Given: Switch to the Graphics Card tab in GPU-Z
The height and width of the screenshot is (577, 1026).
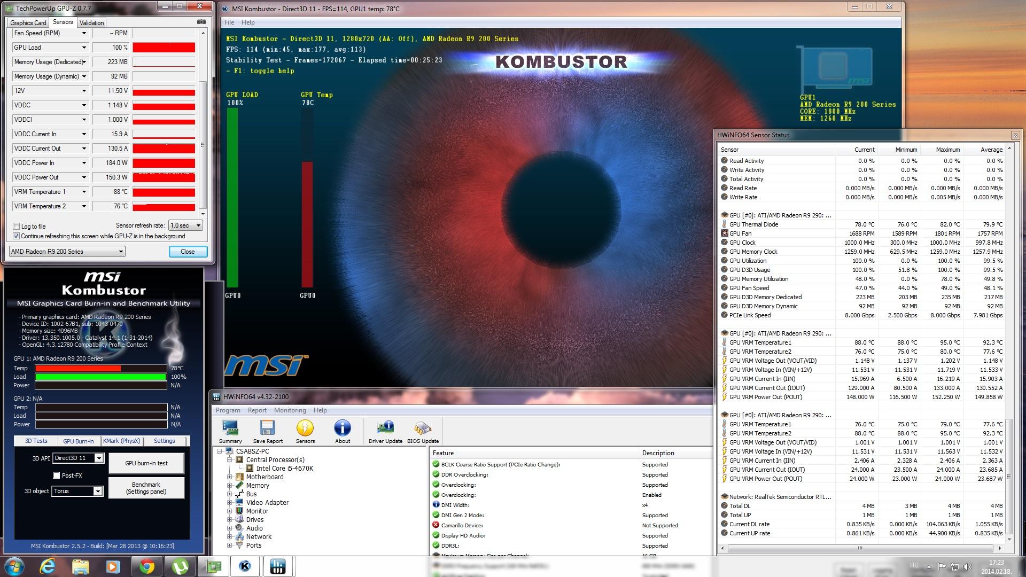Looking at the screenshot, I should point(28,23).
